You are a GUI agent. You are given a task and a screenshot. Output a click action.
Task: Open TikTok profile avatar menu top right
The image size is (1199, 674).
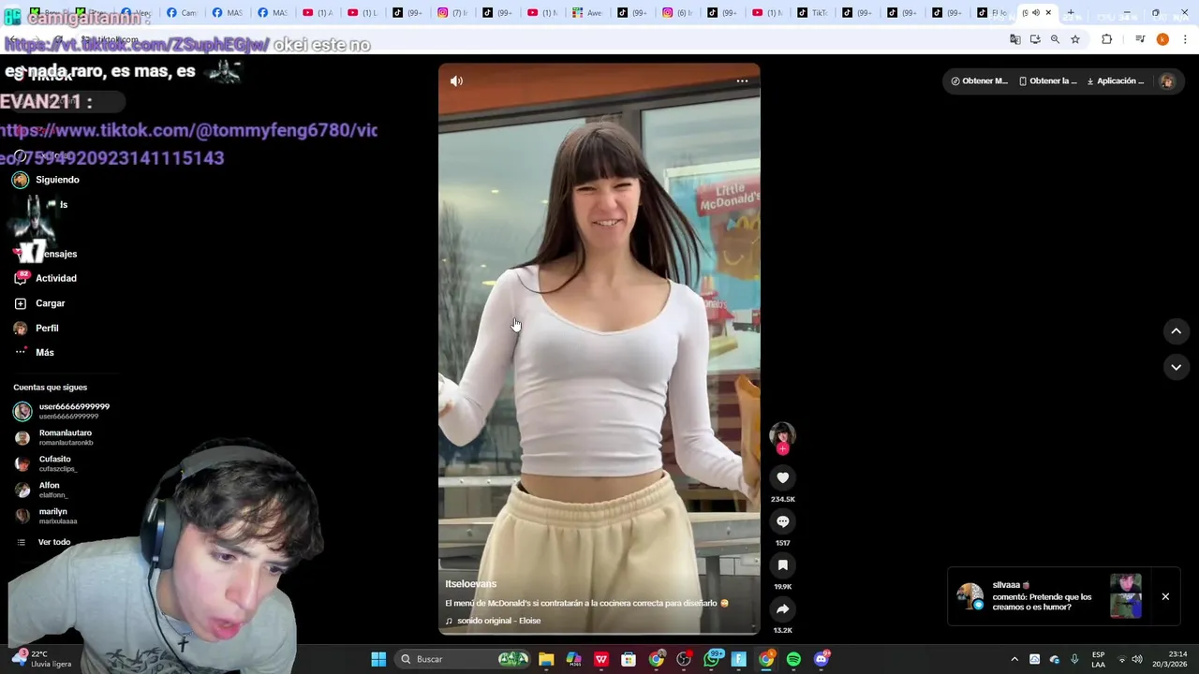1167,81
